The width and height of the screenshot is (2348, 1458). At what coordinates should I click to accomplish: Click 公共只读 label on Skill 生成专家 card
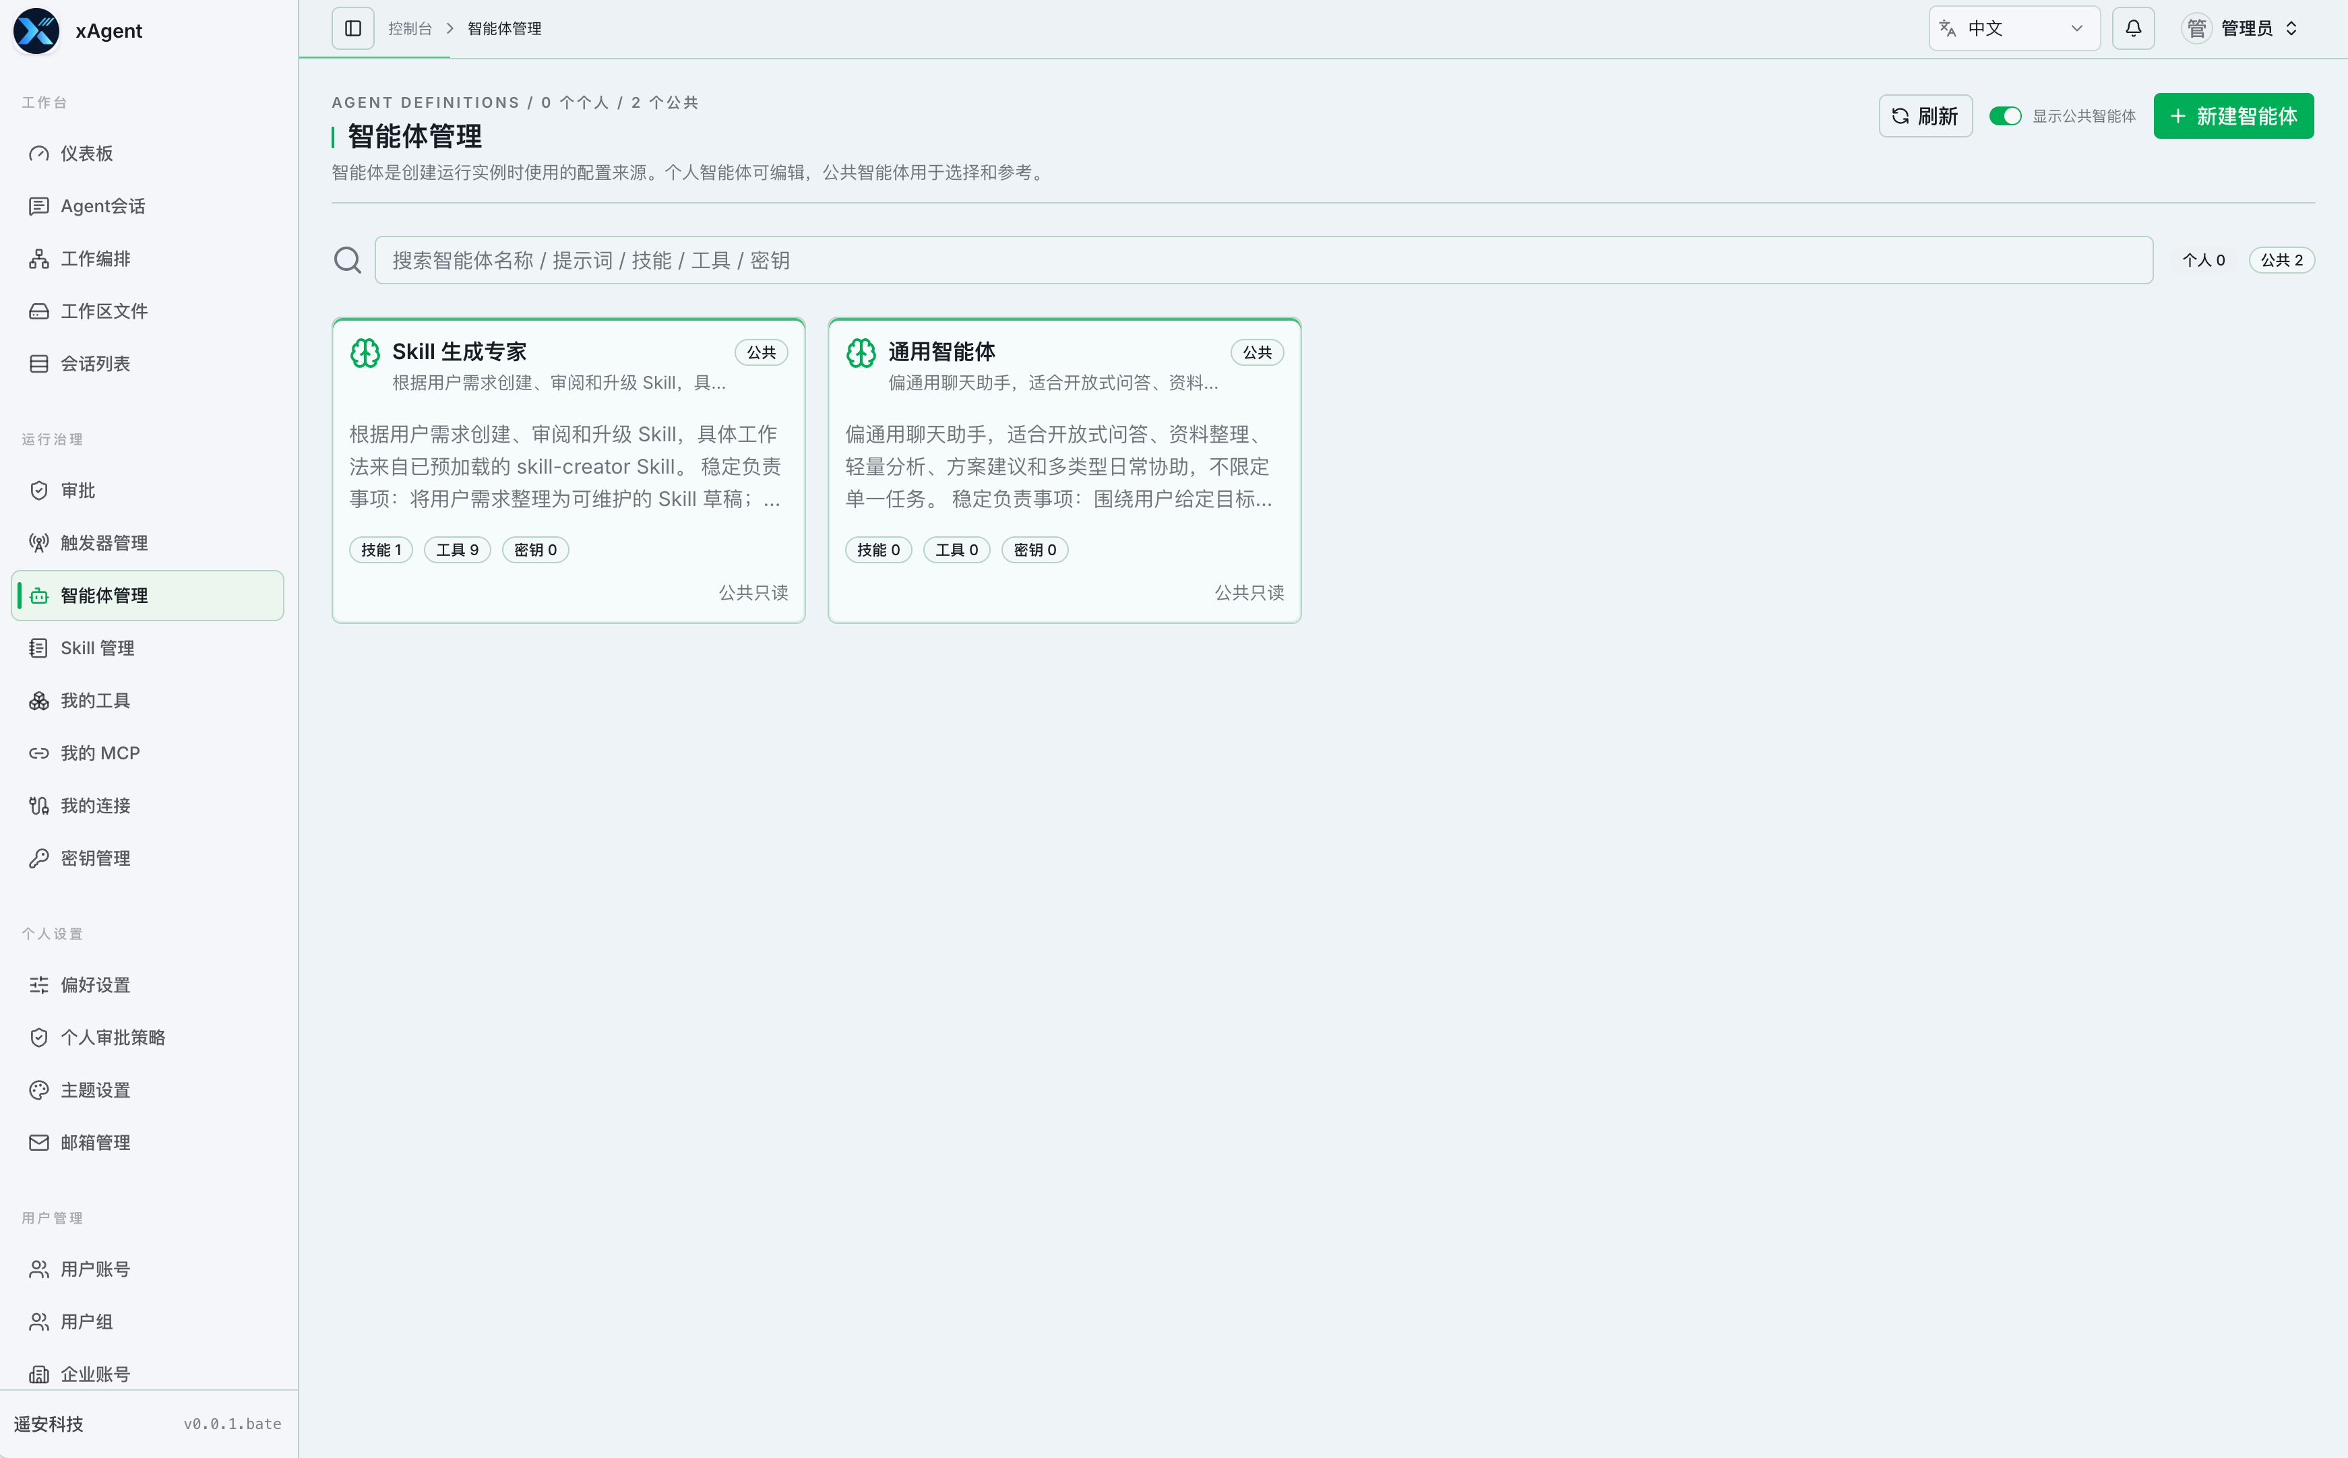coord(753,593)
